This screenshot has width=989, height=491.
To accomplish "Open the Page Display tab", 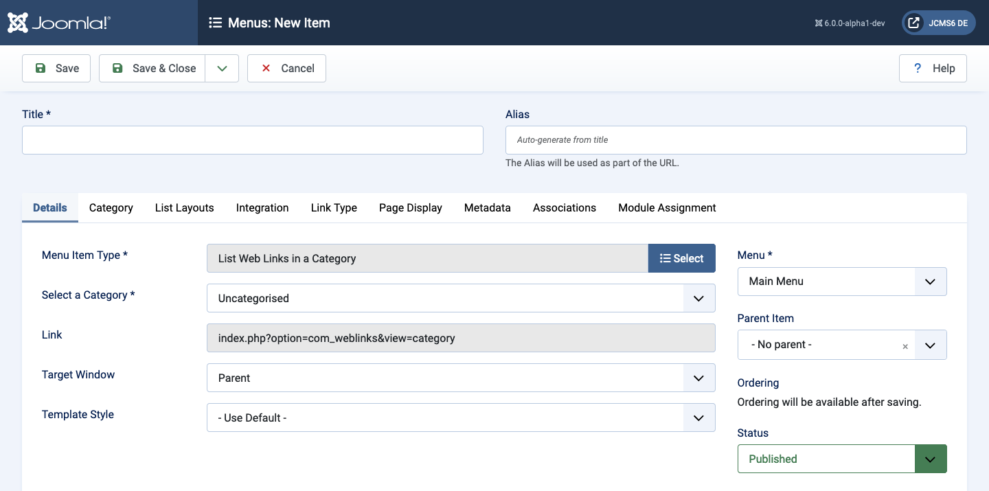I will [411, 207].
